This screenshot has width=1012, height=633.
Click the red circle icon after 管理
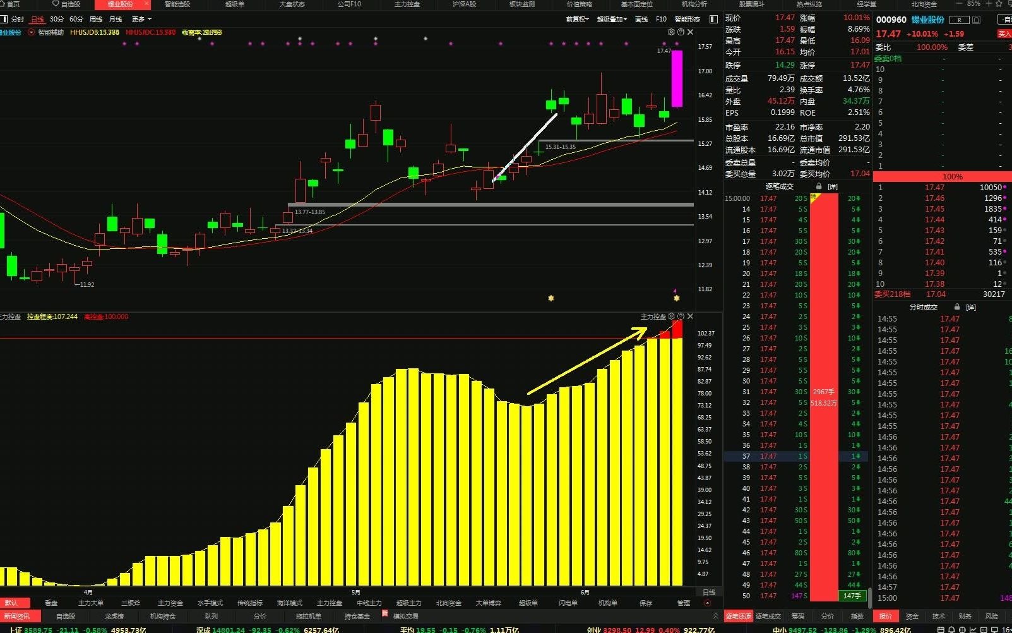(707, 603)
